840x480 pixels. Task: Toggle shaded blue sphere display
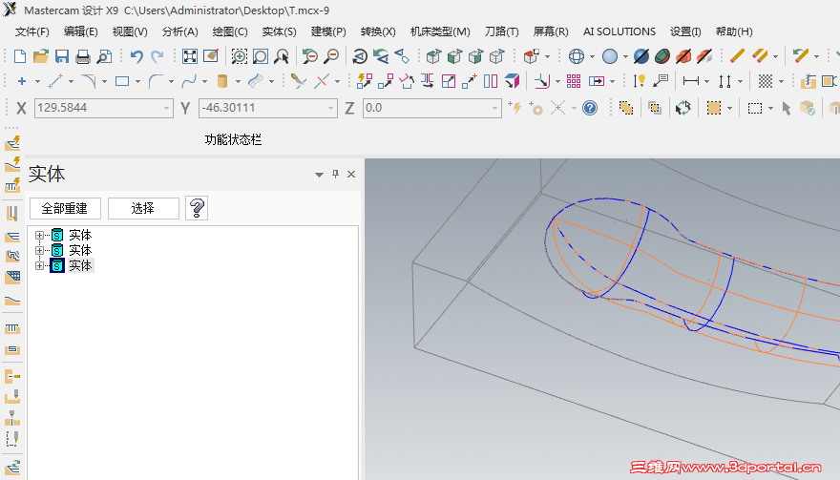click(610, 56)
